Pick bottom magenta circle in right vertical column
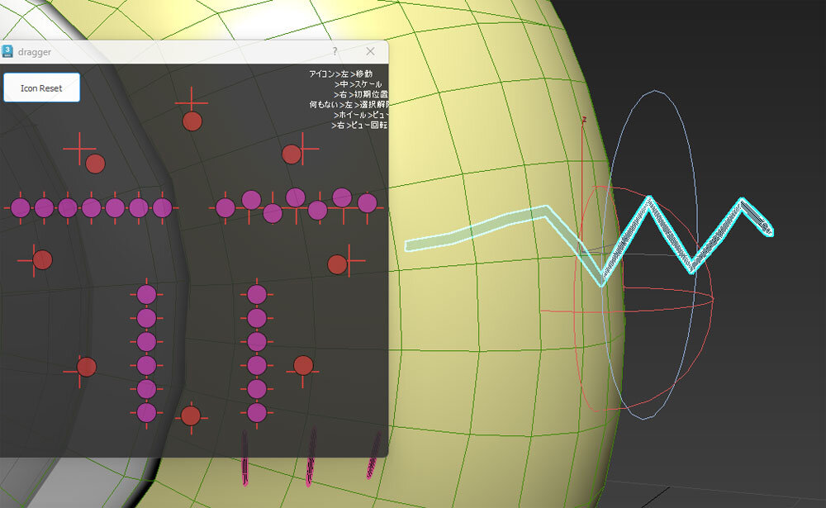Screen dimensions: 826x508 (257, 413)
